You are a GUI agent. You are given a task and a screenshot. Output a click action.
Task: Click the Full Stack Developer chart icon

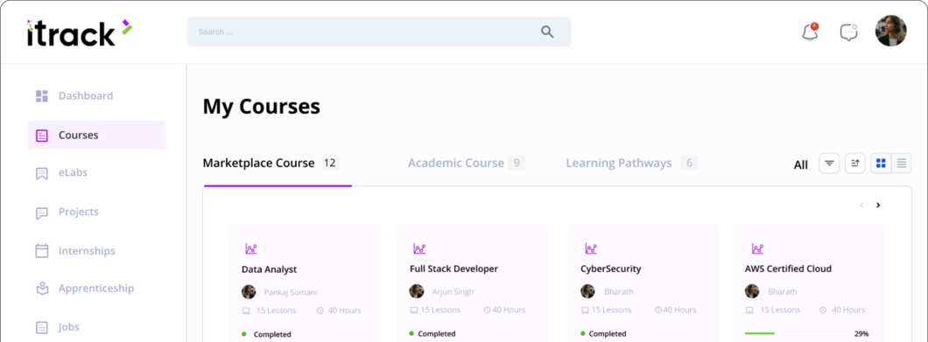coord(419,248)
